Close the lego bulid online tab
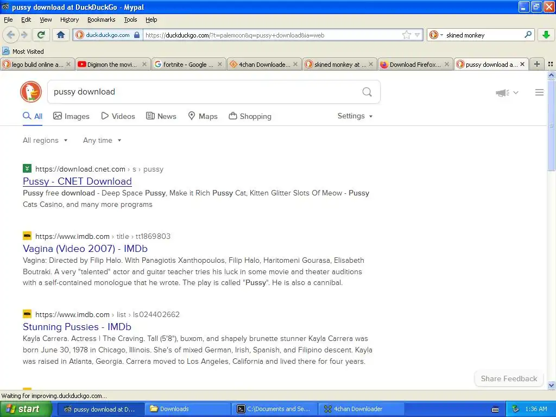This screenshot has width=556, height=417. (x=68, y=64)
